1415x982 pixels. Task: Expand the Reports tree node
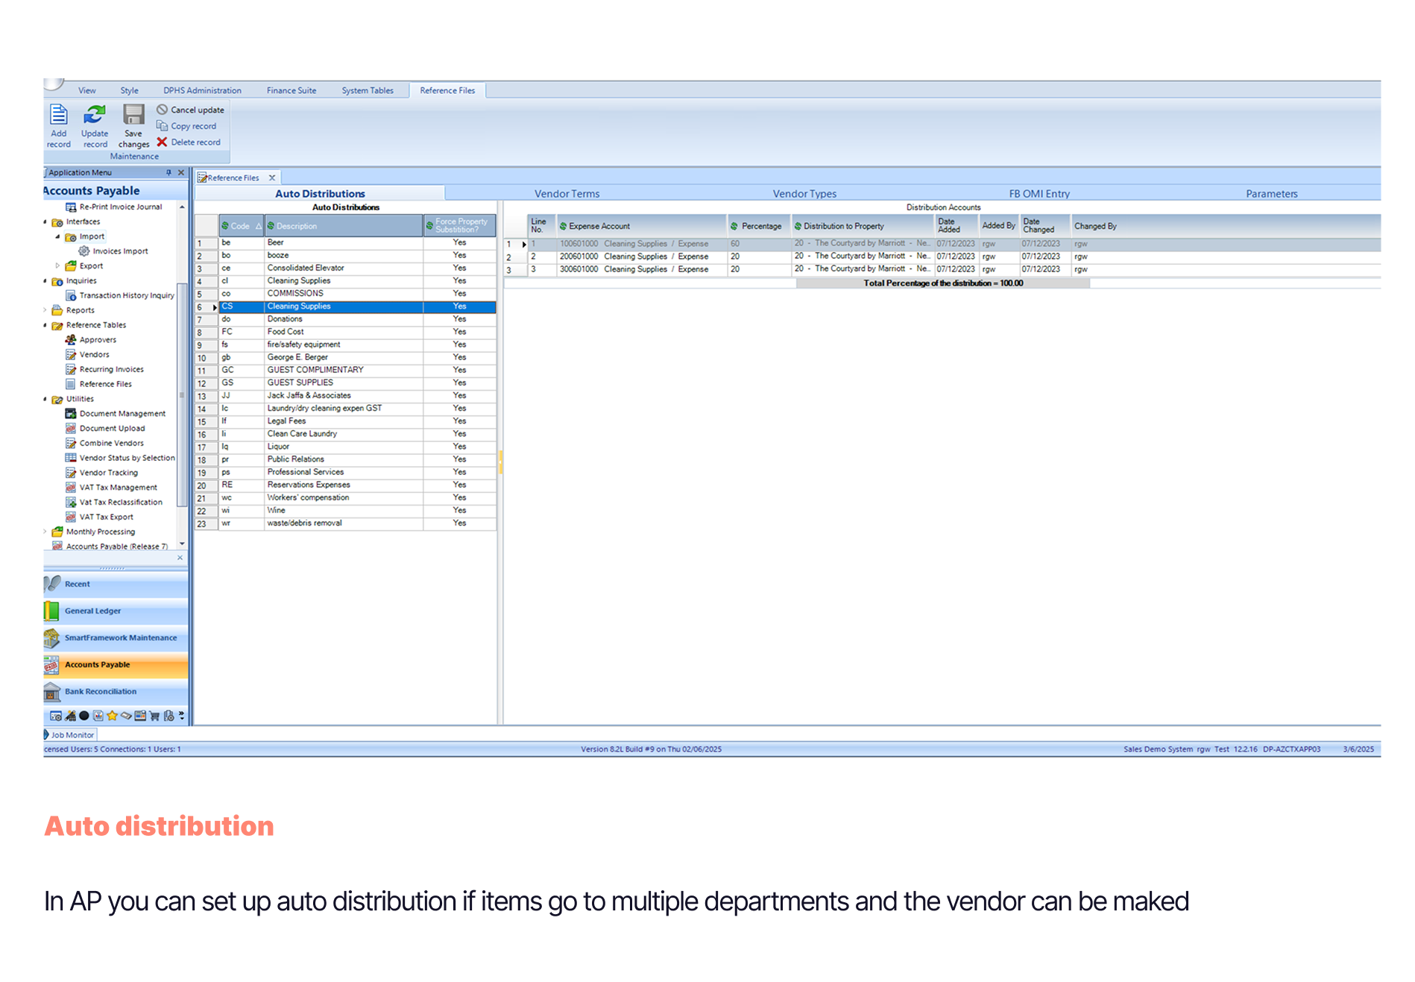pyautogui.click(x=45, y=310)
